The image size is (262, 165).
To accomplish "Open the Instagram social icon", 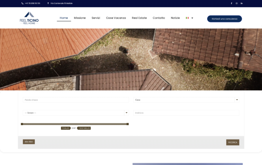I will 237,3.
